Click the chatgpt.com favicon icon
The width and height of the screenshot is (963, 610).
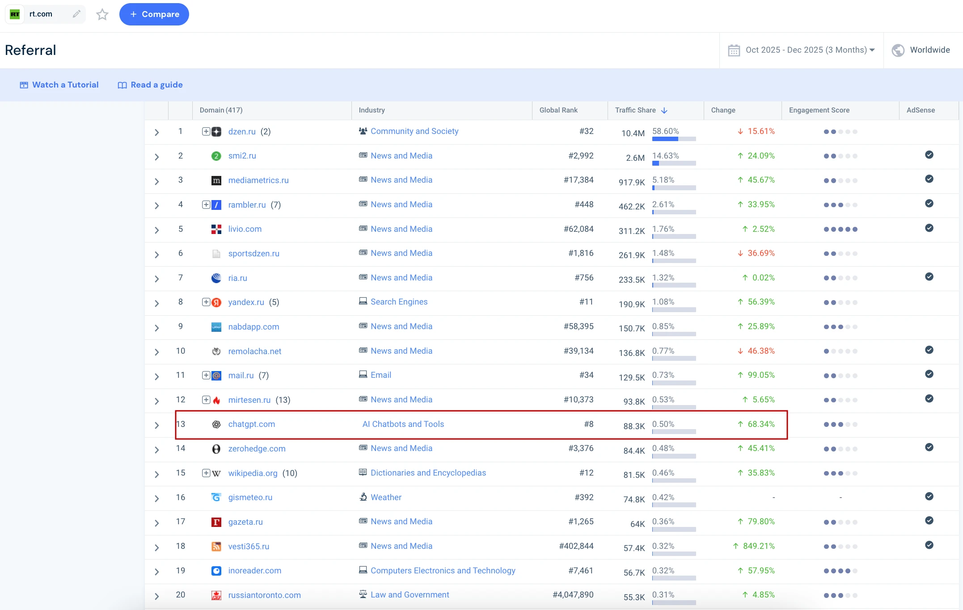216,424
